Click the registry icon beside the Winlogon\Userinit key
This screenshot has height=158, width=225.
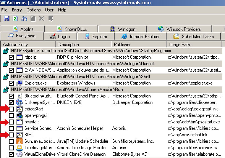[x=6, y=64]
